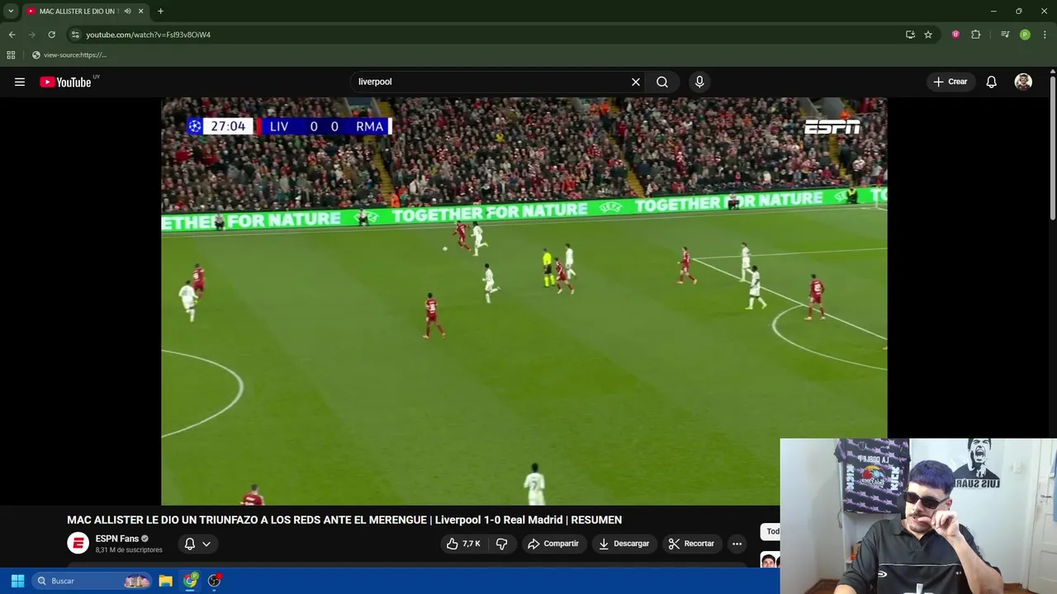Open the browser extensions puzzle menu
This screenshot has height=594, width=1057.
976,35
